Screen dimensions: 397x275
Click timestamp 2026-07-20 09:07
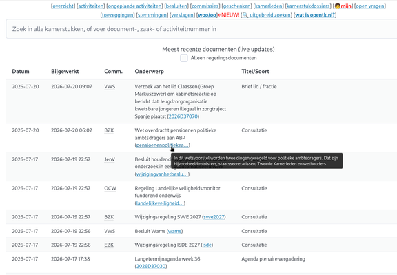coord(72,87)
